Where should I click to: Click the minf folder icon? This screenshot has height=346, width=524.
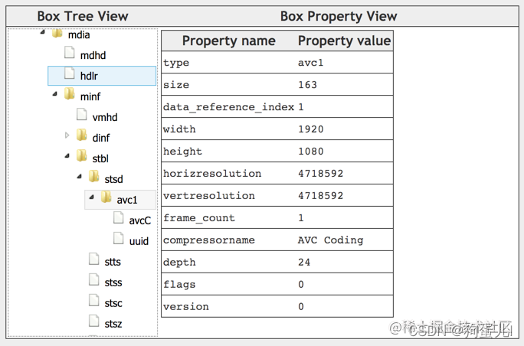point(70,94)
